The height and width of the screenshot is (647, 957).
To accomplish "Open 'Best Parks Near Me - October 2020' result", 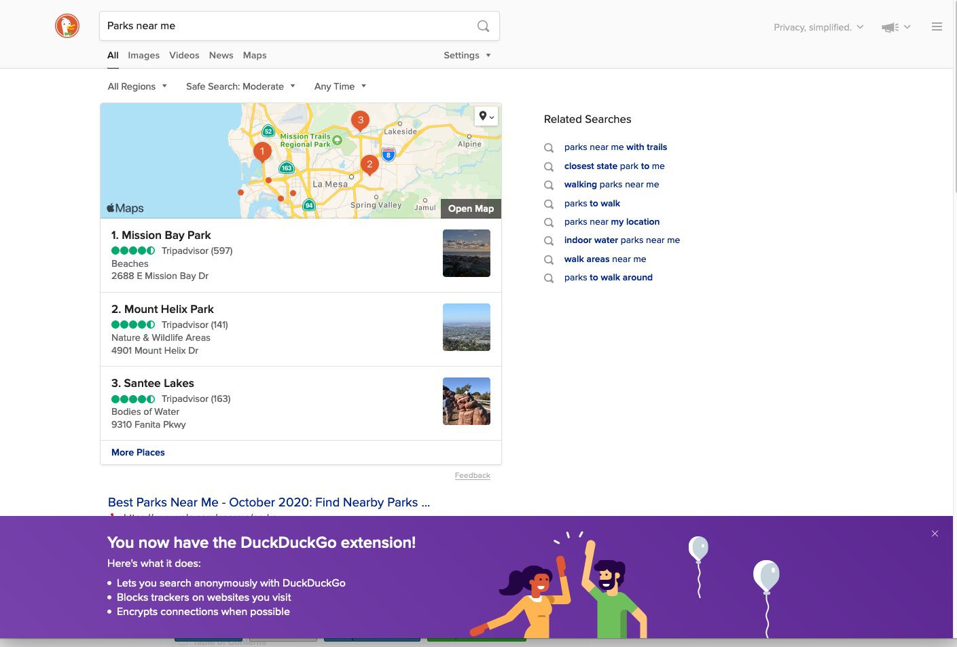I will (x=269, y=502).
